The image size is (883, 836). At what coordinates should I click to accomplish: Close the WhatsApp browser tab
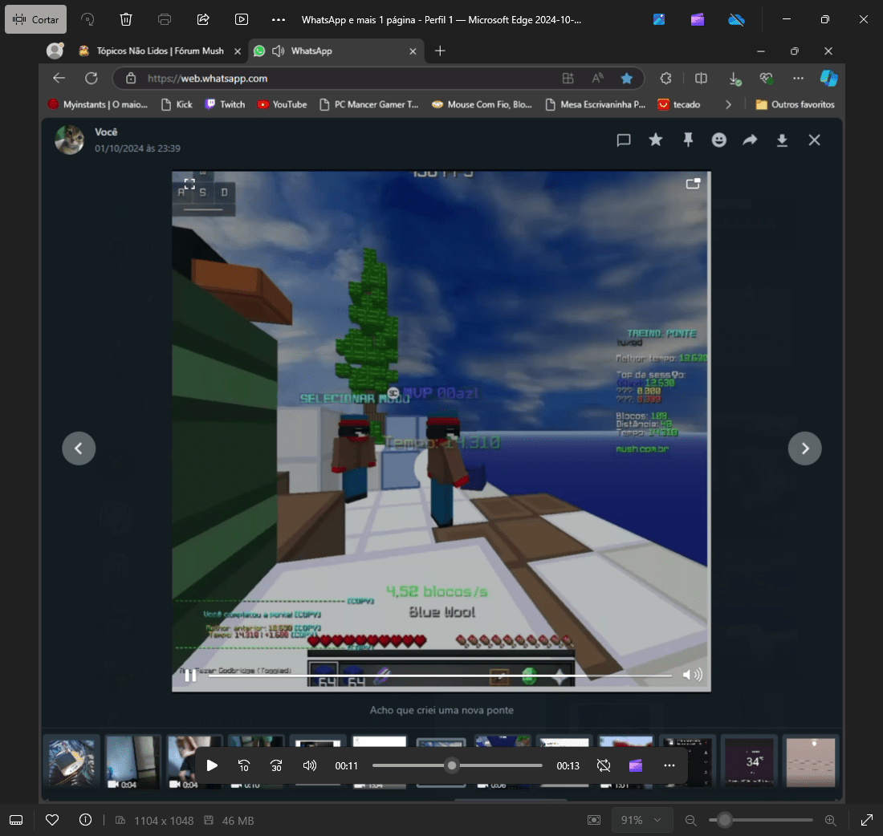(x=413, y=51)
